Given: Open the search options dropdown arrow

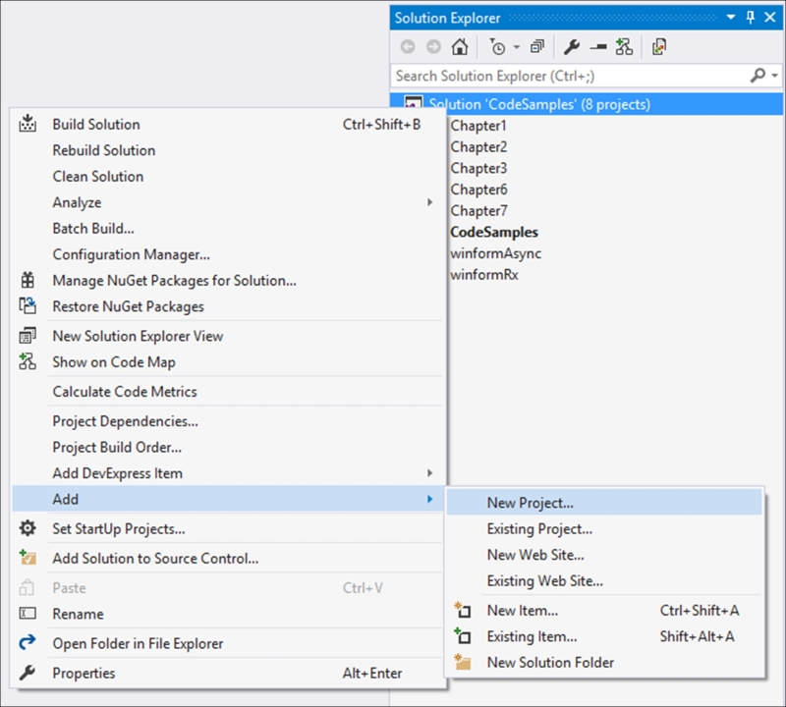Looking at the screenshot, I should (x=775, y=76).
